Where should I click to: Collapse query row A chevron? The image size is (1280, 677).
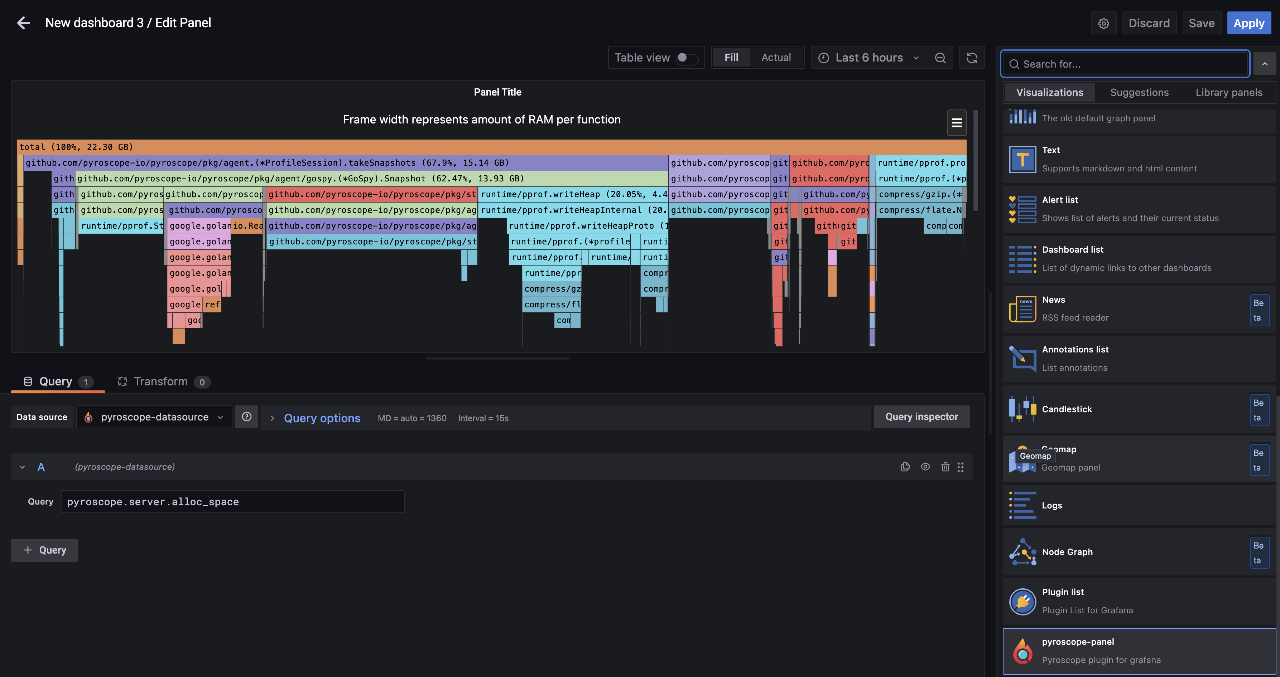pos(22,467)
